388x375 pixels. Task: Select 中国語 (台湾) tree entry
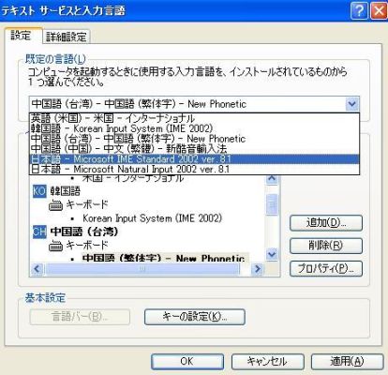click(x=84, y=232)
